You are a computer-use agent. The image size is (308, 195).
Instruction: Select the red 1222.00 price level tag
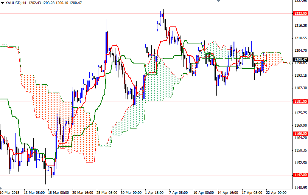[x=300, y=14]
